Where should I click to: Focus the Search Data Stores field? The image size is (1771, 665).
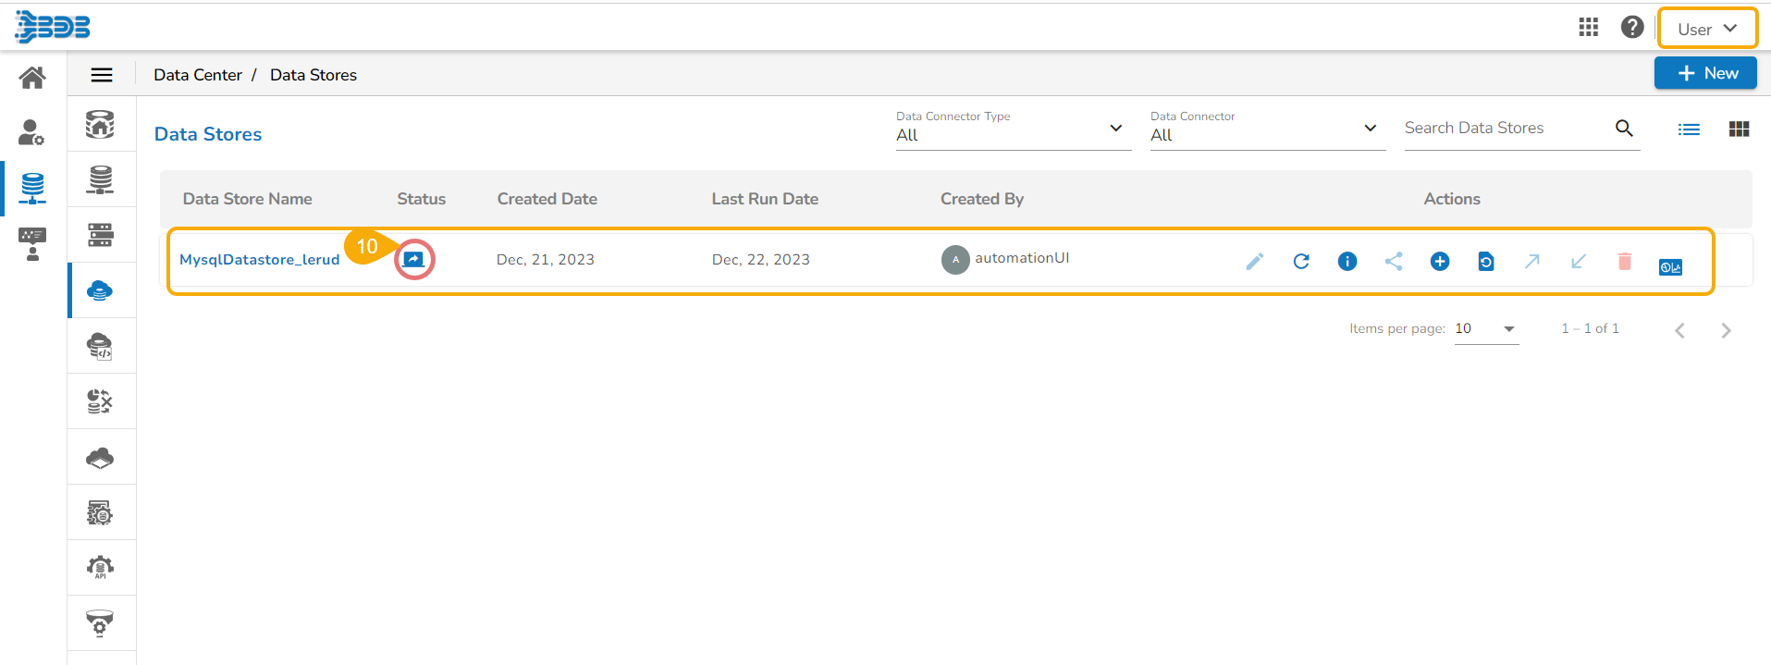1506,129
